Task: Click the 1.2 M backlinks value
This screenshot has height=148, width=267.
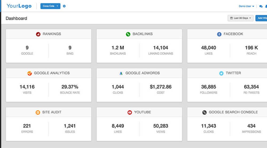Action: (x=118, y=48)
